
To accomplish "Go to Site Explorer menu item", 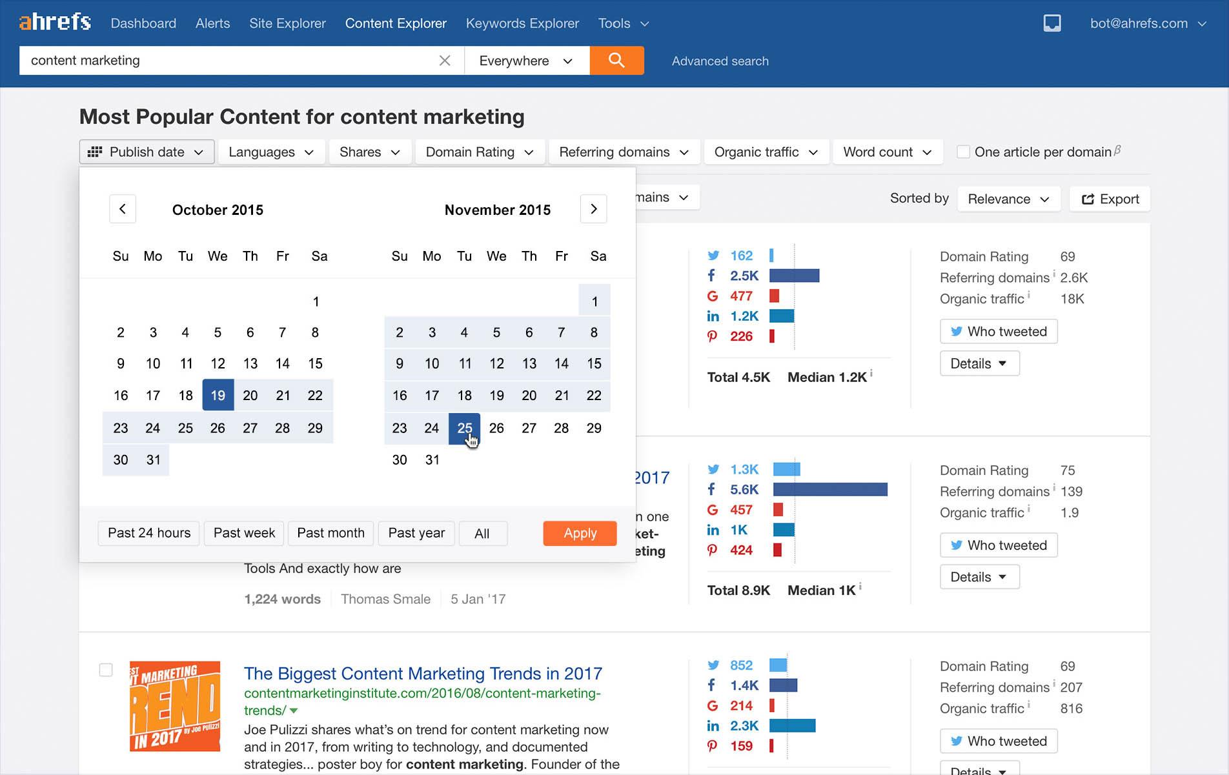I will (x=287, y=23).
